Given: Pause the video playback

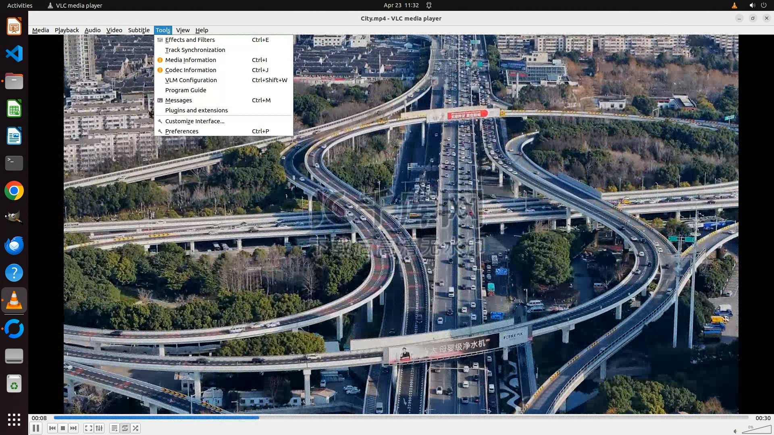Looking at the screenshot, I should 35,428.
